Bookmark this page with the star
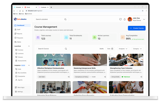Image resolution: width=161 pixels, height=104 pixels. 143,11
